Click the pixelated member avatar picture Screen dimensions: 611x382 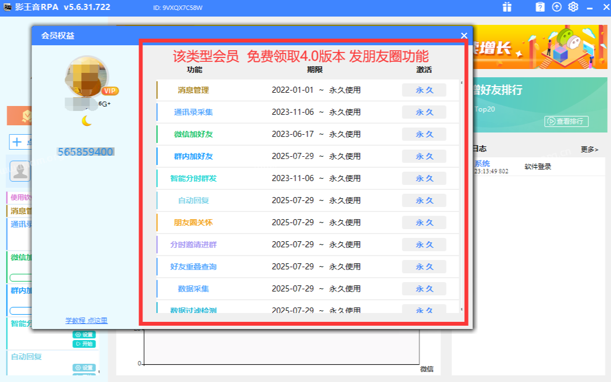click(86, 76)
